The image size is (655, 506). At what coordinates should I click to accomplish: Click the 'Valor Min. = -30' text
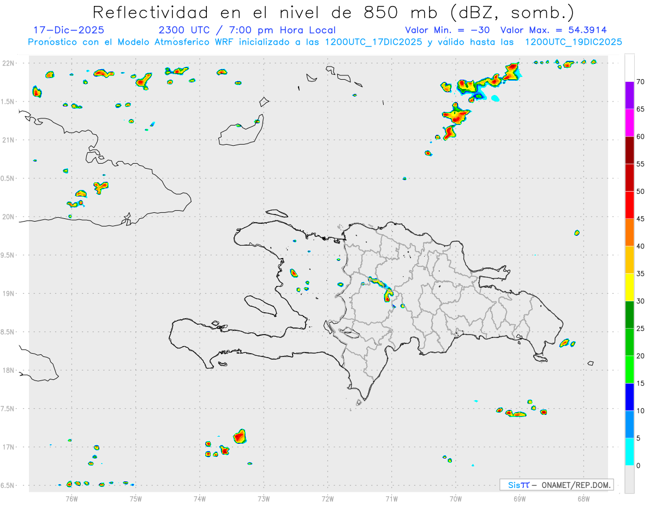point(447,30)
